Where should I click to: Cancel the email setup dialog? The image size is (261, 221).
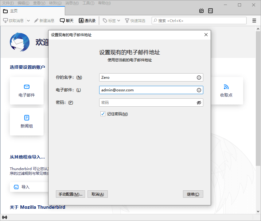click(x=98, y=194)
